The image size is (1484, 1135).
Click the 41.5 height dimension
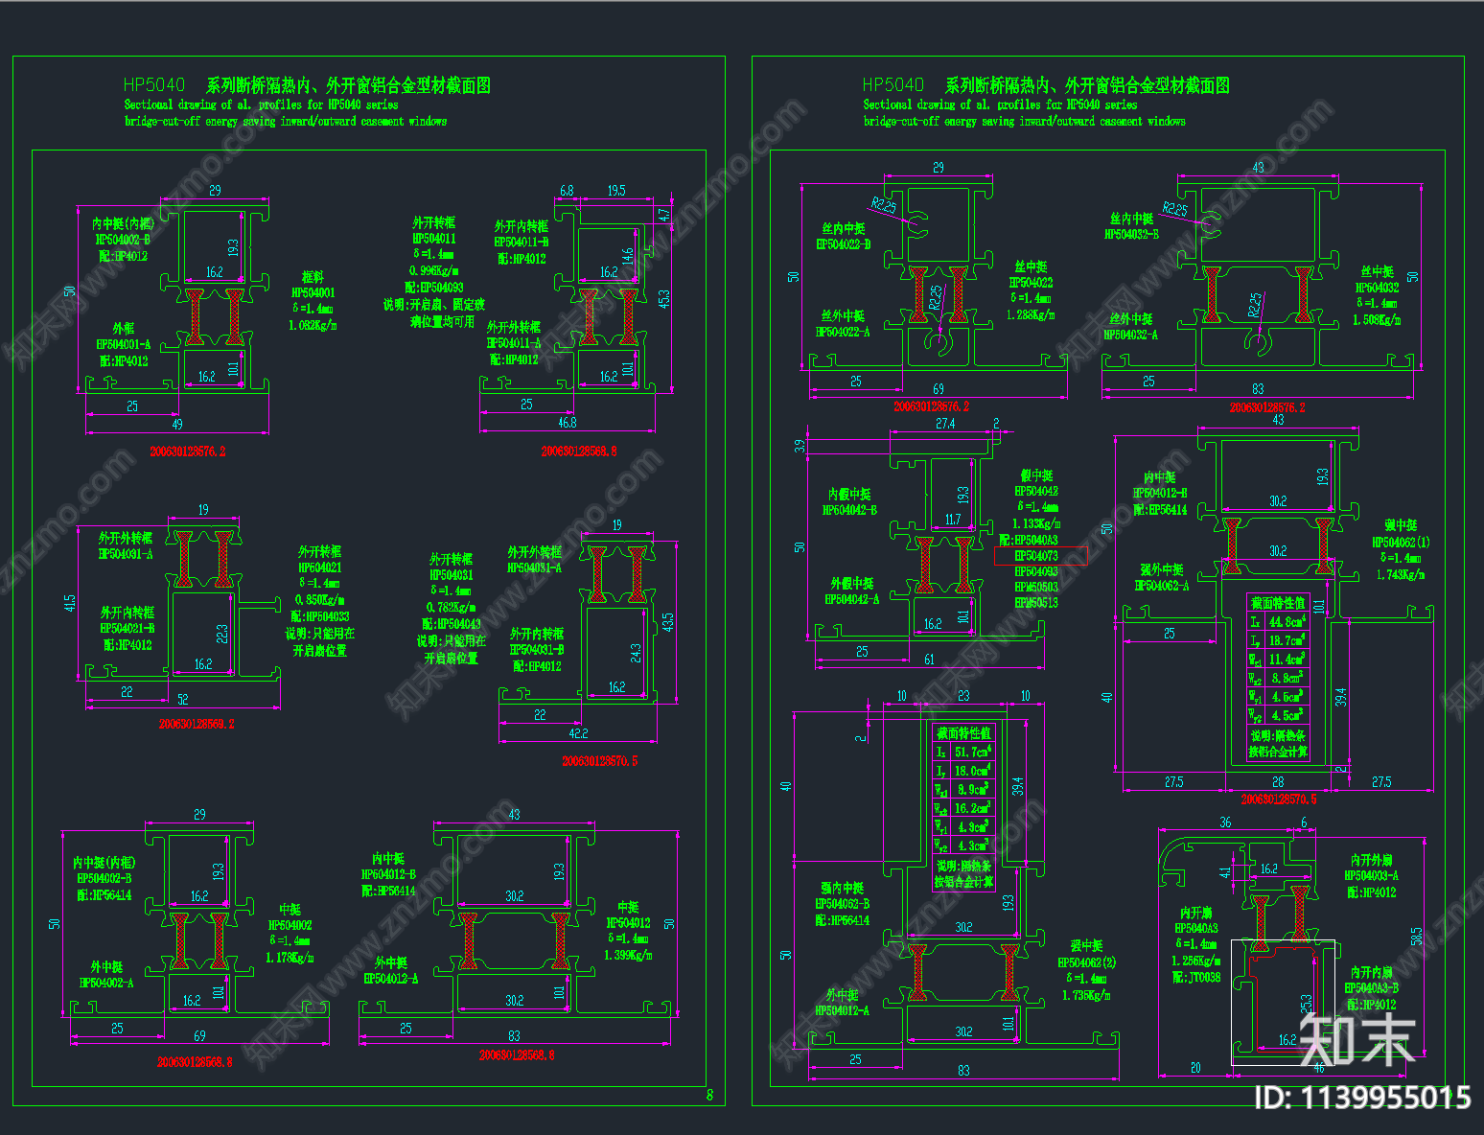tap(69, 603)
